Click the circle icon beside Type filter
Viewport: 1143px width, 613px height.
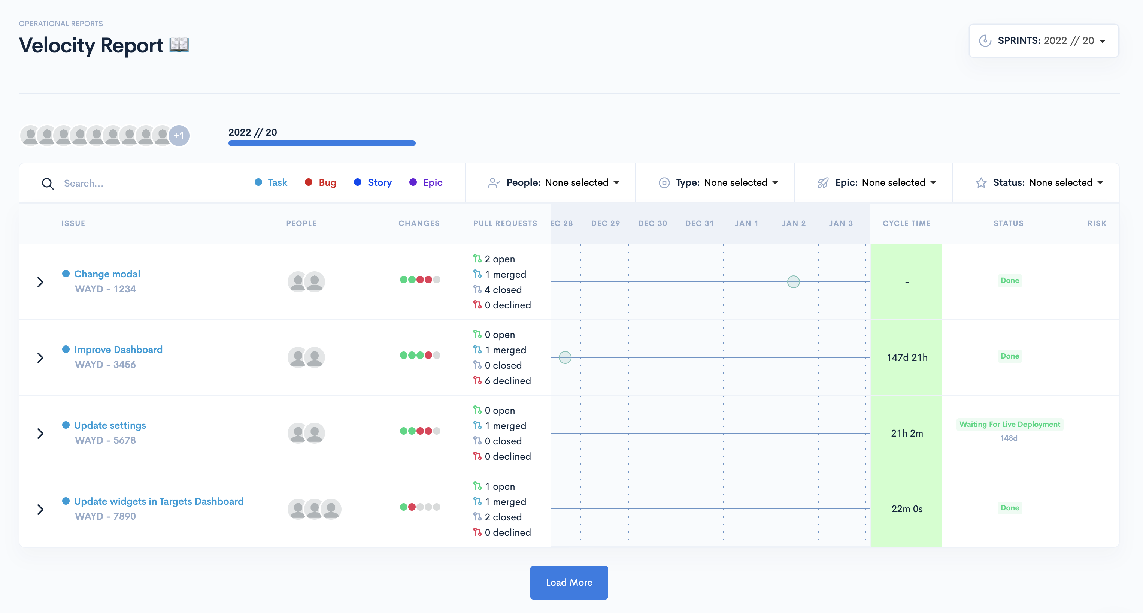664,183
